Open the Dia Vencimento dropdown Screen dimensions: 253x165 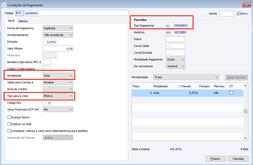pos(175,66)
